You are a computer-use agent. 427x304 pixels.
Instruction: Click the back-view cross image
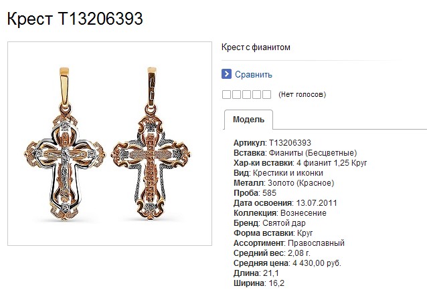pyautogui.click(x=151, y=144)
